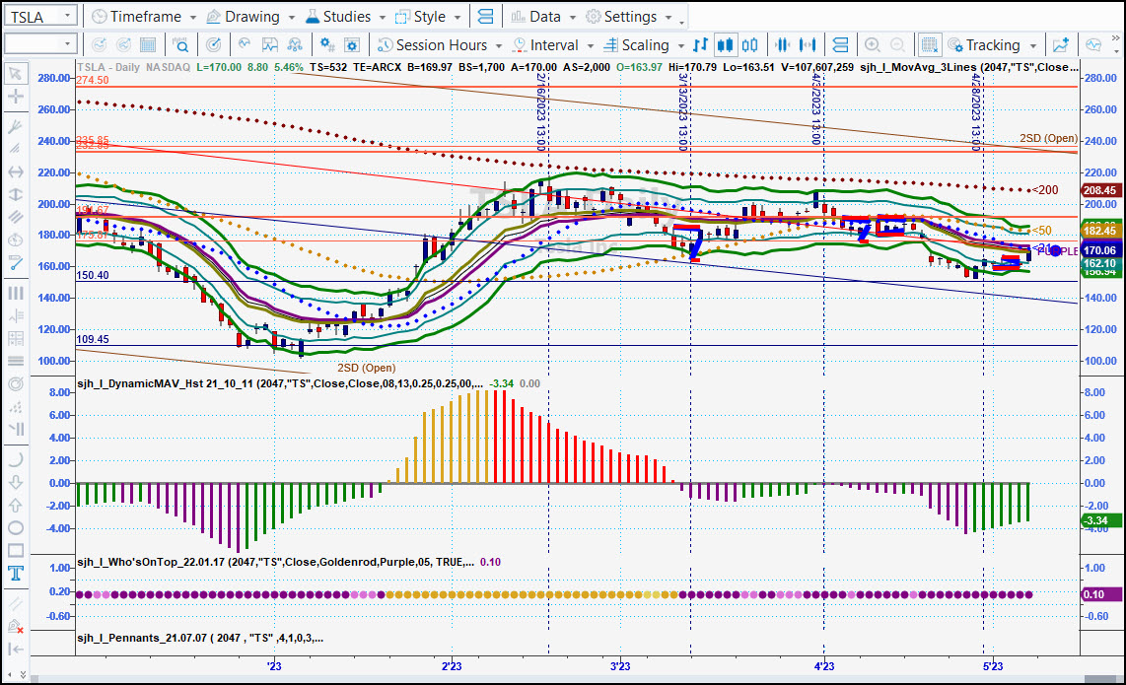This screenshot has height=685, width=1126.
Task: Open the Data menu
Action: click(x=543, y=17)
